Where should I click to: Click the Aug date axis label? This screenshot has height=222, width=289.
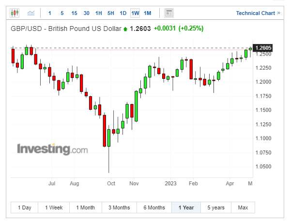point(74,183)
